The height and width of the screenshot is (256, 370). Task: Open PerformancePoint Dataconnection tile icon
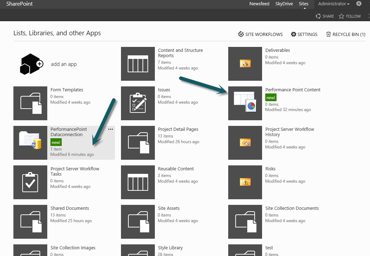30,143
